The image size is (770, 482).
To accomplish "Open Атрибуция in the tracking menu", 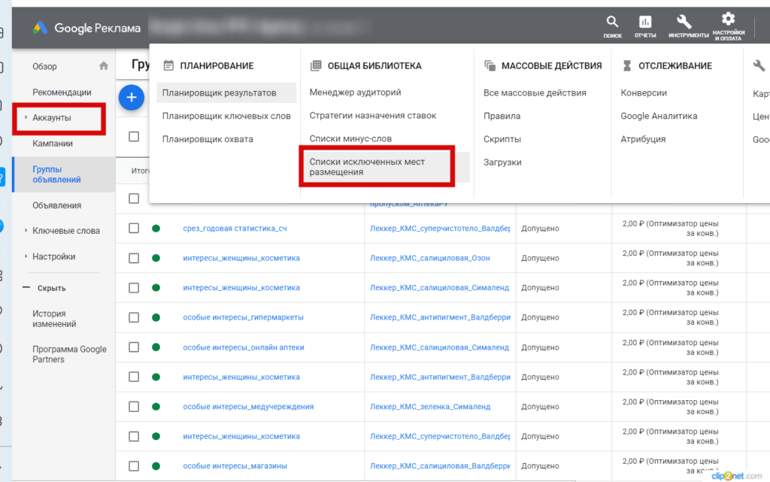I will coord(644,139).
